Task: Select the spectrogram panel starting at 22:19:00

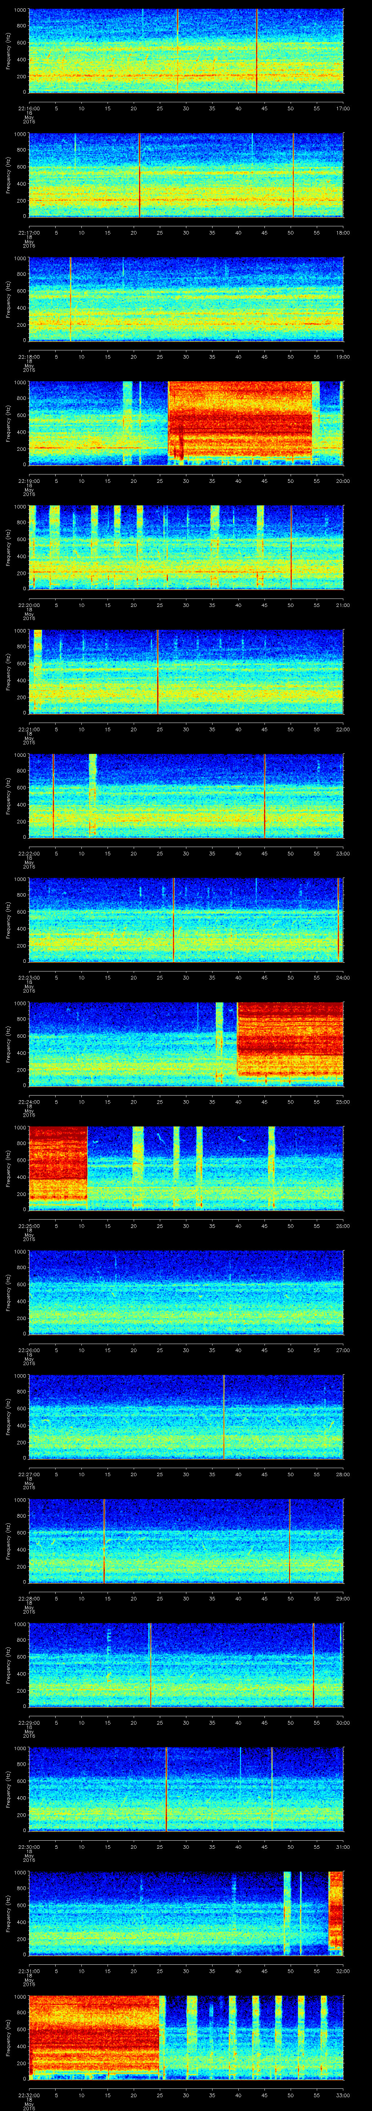Action: pos(186,423)
